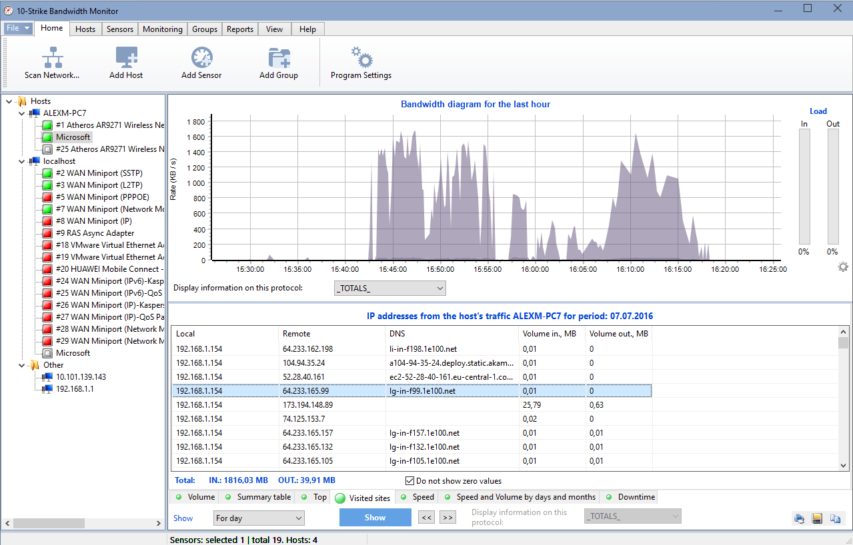Switch to the Speed tab
This screenshot has width=853, height=545.
pyautogui.click(x=417, y=497)
